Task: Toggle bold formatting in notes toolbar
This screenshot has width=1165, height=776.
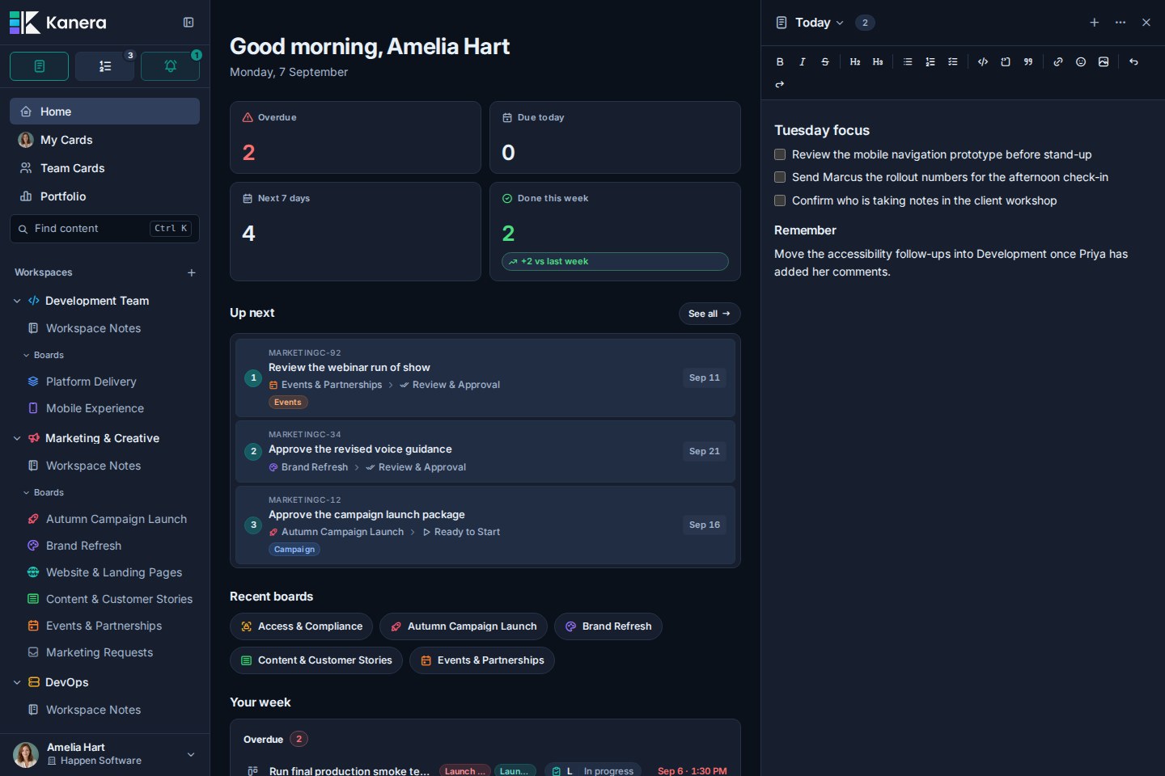Action: point(780,61)
